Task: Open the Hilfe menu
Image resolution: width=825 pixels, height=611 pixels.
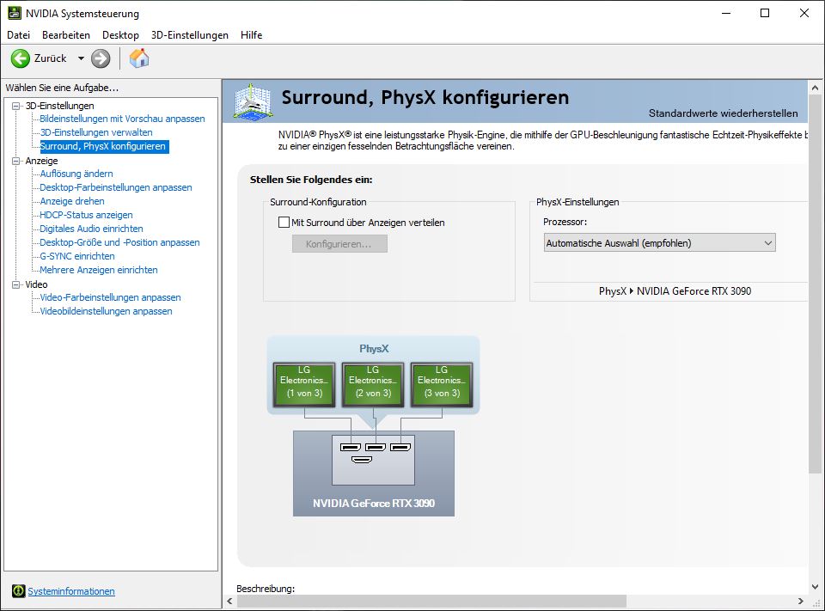Action: coord(252,34)
